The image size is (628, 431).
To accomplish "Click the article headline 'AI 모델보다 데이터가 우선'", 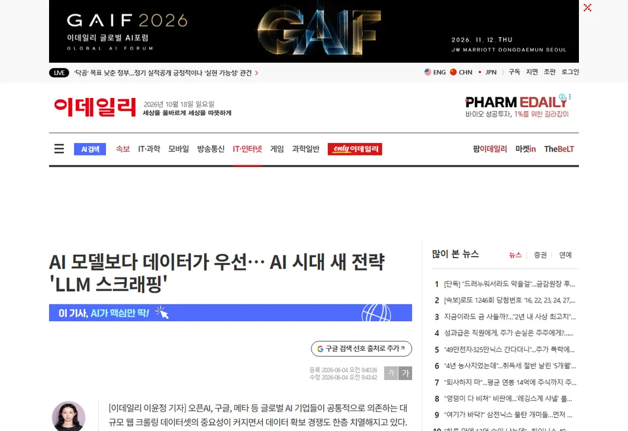I will pyautogui.click(x=217, y=273).
